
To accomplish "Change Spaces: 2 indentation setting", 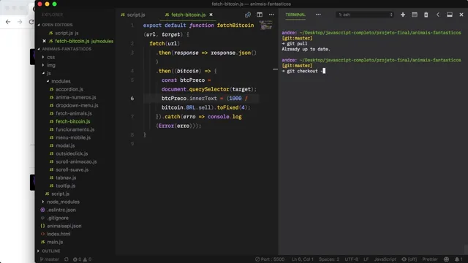I will pos(329,259).
